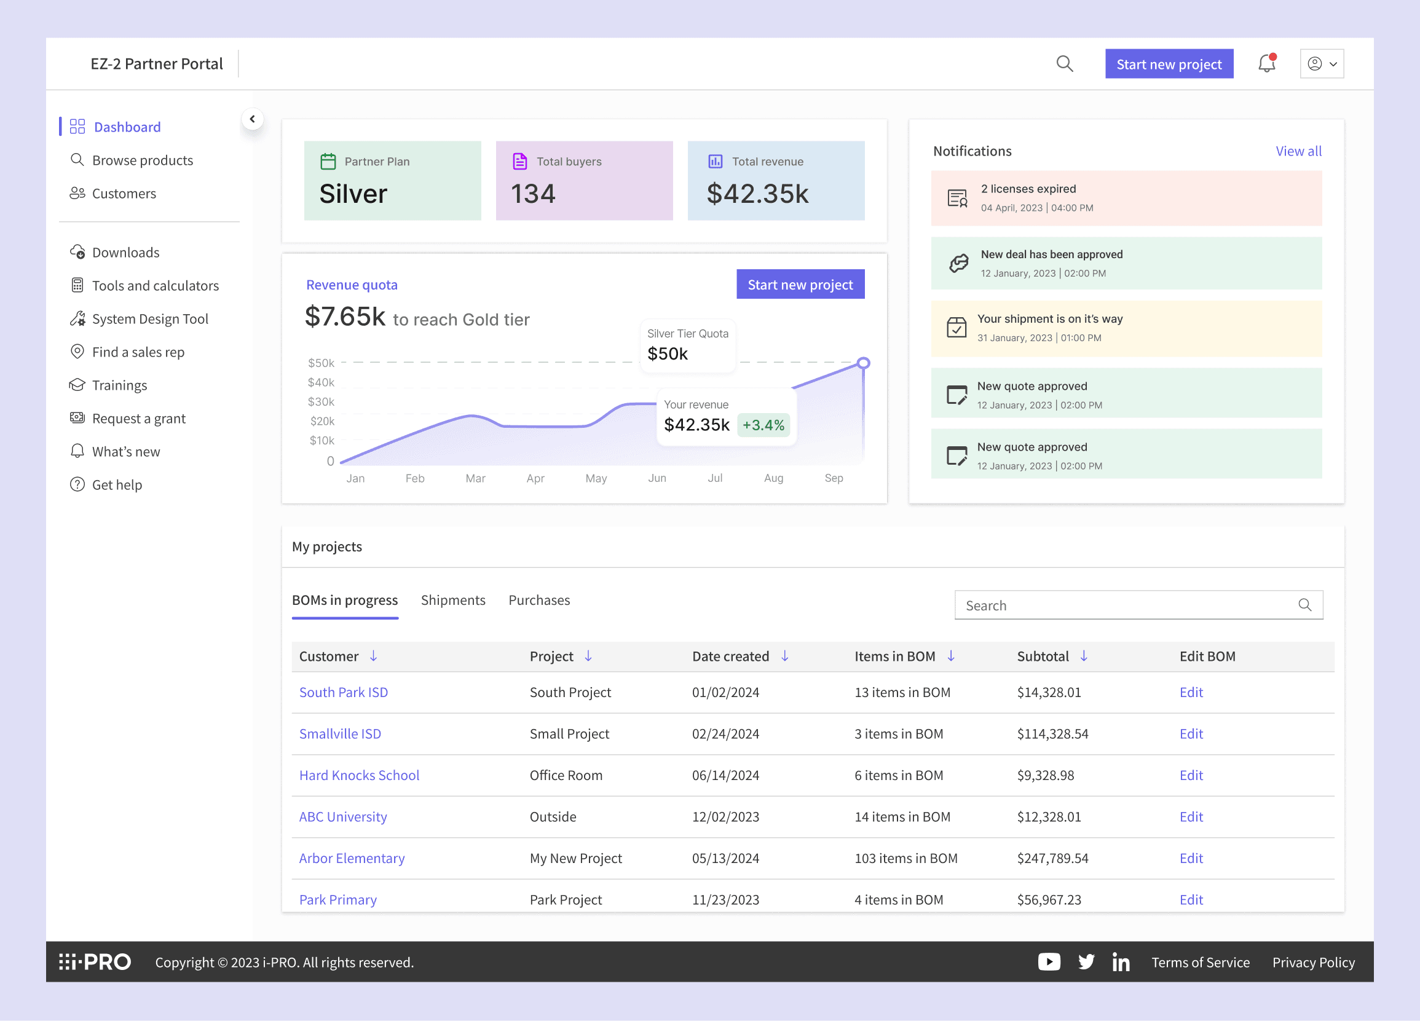This screenshot has height=1021, width=1420.
Task: Click the Downloads cloud icon in sidebar
Action: tap(77, 252)
